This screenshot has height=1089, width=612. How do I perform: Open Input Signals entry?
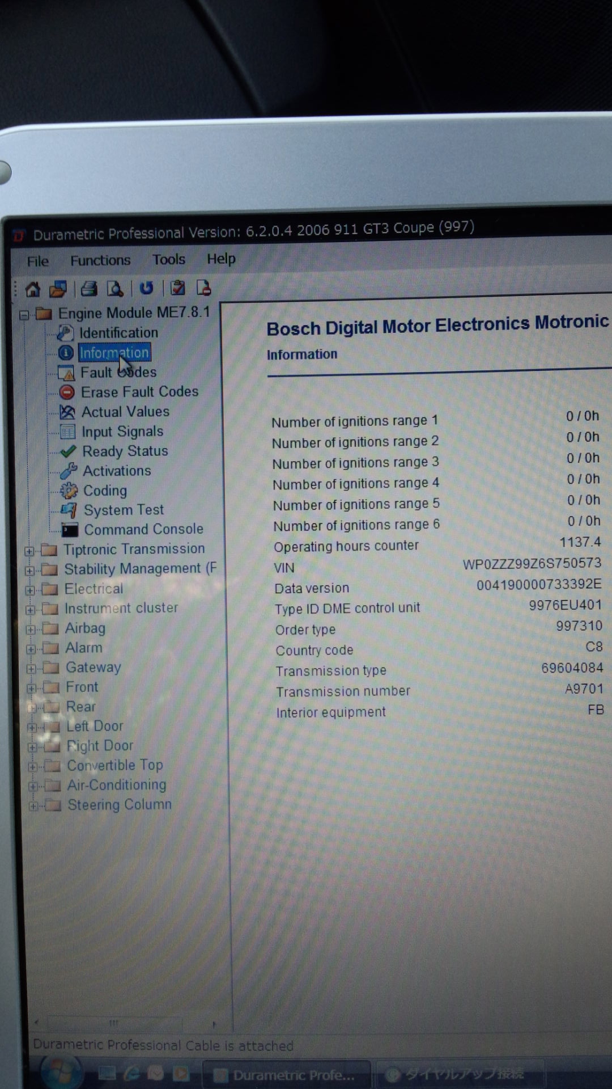pos(122,432)
